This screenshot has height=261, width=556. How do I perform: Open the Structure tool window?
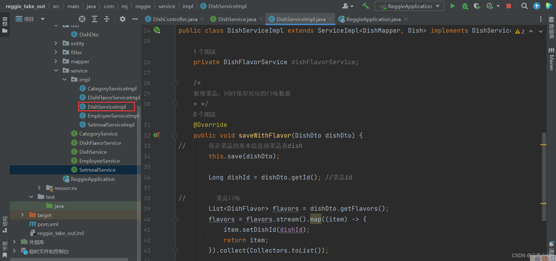pyautogui.click(x=5, y=224)
